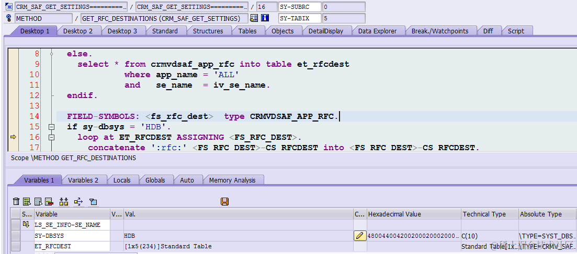Click the Val. column header
Screen dimensions: 577x254
(x=239, y=214)
